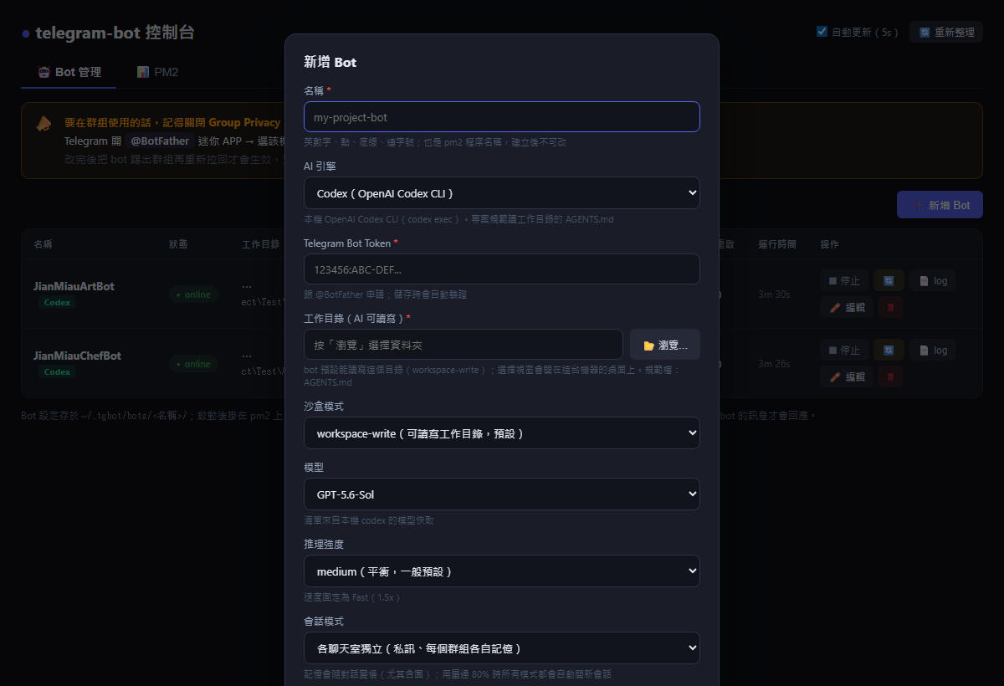
Task: Click the 運行時間 column header
Action: [777, 244]
